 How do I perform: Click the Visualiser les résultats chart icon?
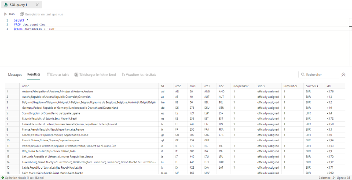(123, 74)
